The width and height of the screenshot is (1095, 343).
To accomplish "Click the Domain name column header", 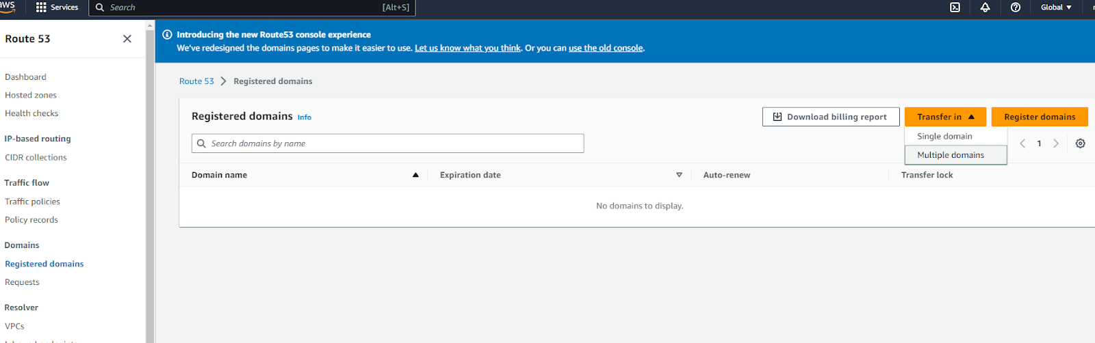I will click(219, 175).
